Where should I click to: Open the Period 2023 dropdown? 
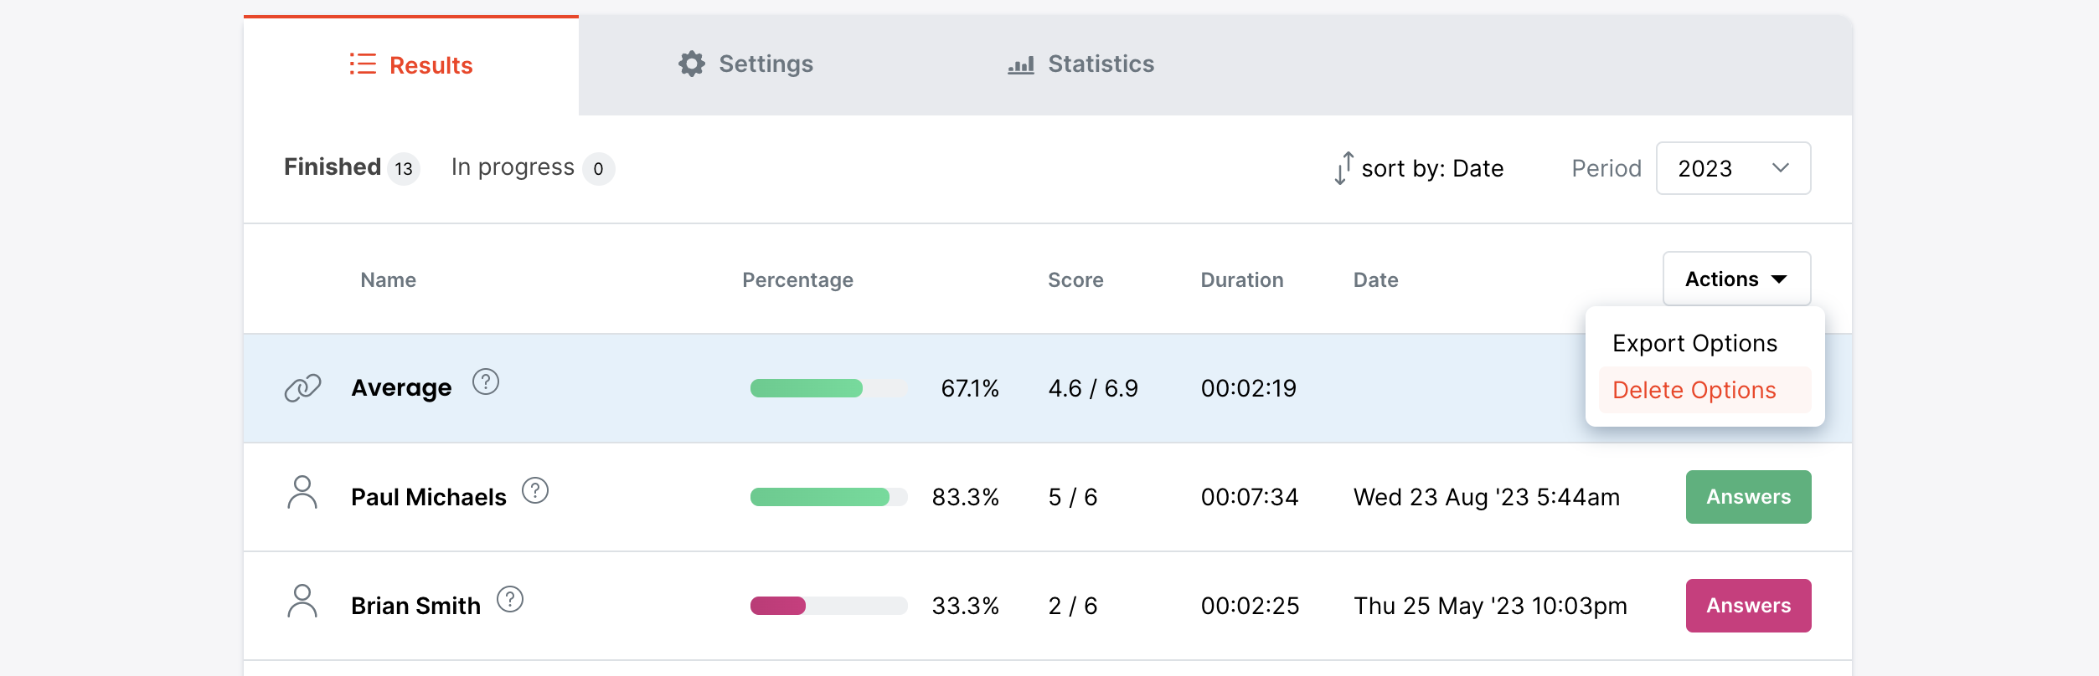click(x=1733, y=168)
